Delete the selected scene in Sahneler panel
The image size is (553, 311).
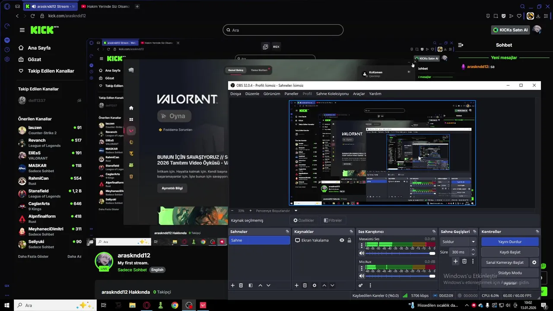241,286
